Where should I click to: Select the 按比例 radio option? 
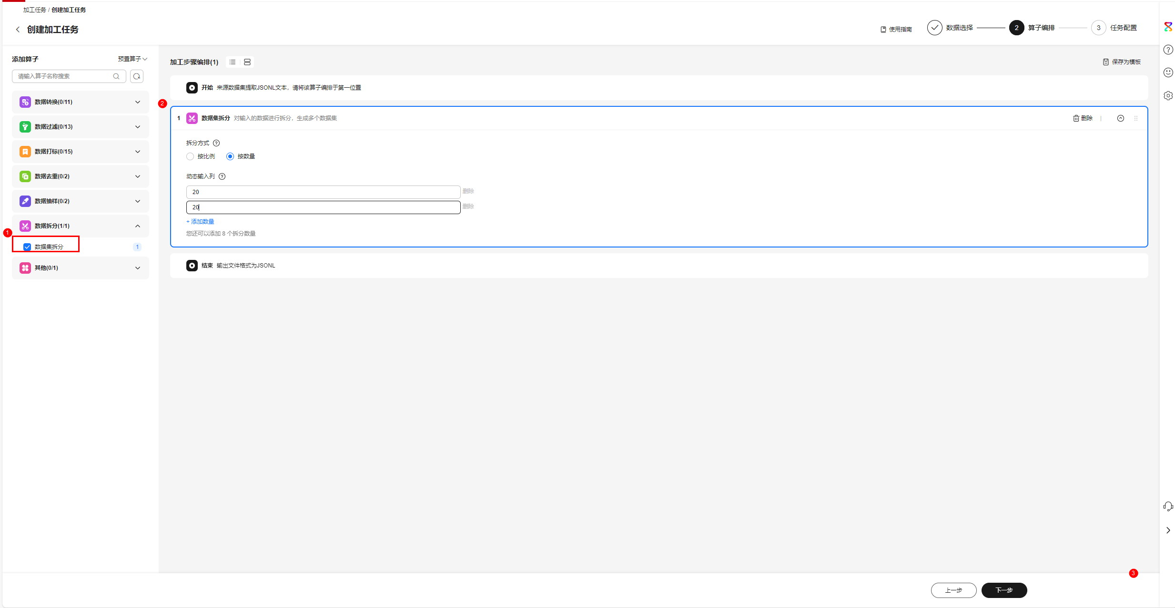[190, 156]
